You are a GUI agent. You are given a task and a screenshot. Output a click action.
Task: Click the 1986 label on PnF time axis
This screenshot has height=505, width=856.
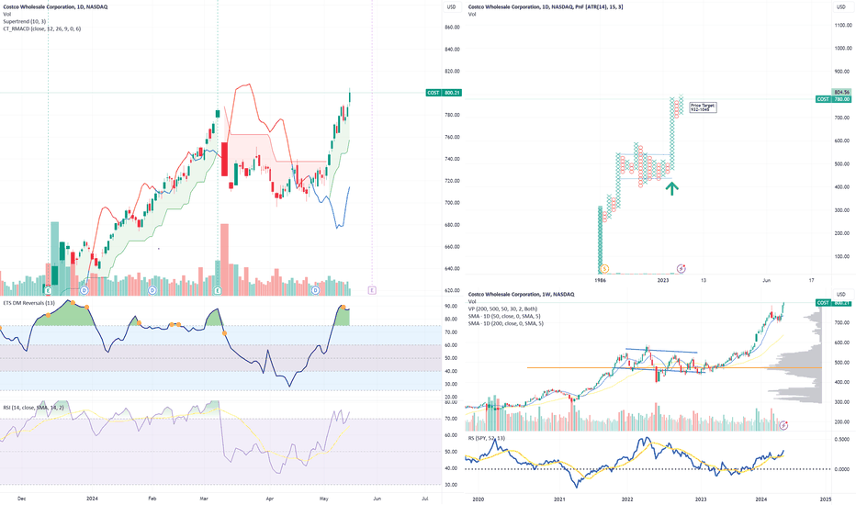click(600, 280)
